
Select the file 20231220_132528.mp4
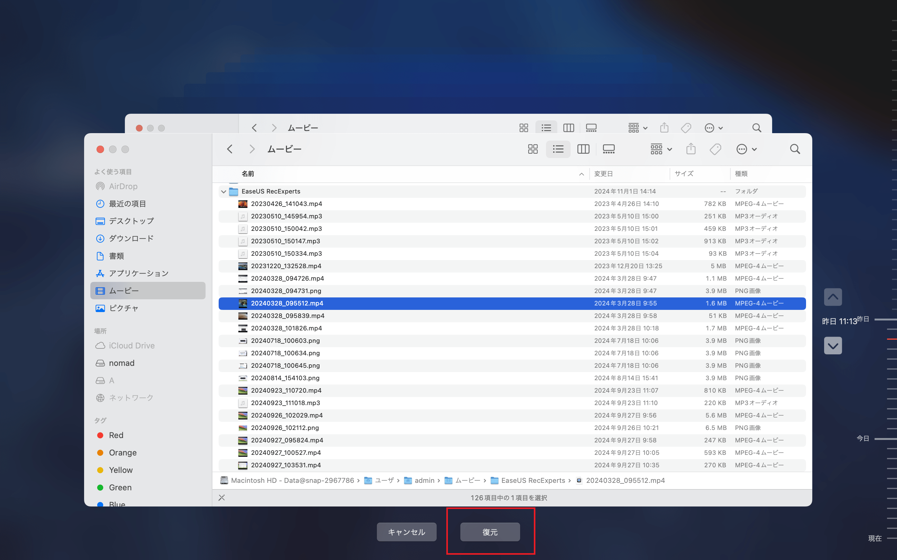click(287, 266)
